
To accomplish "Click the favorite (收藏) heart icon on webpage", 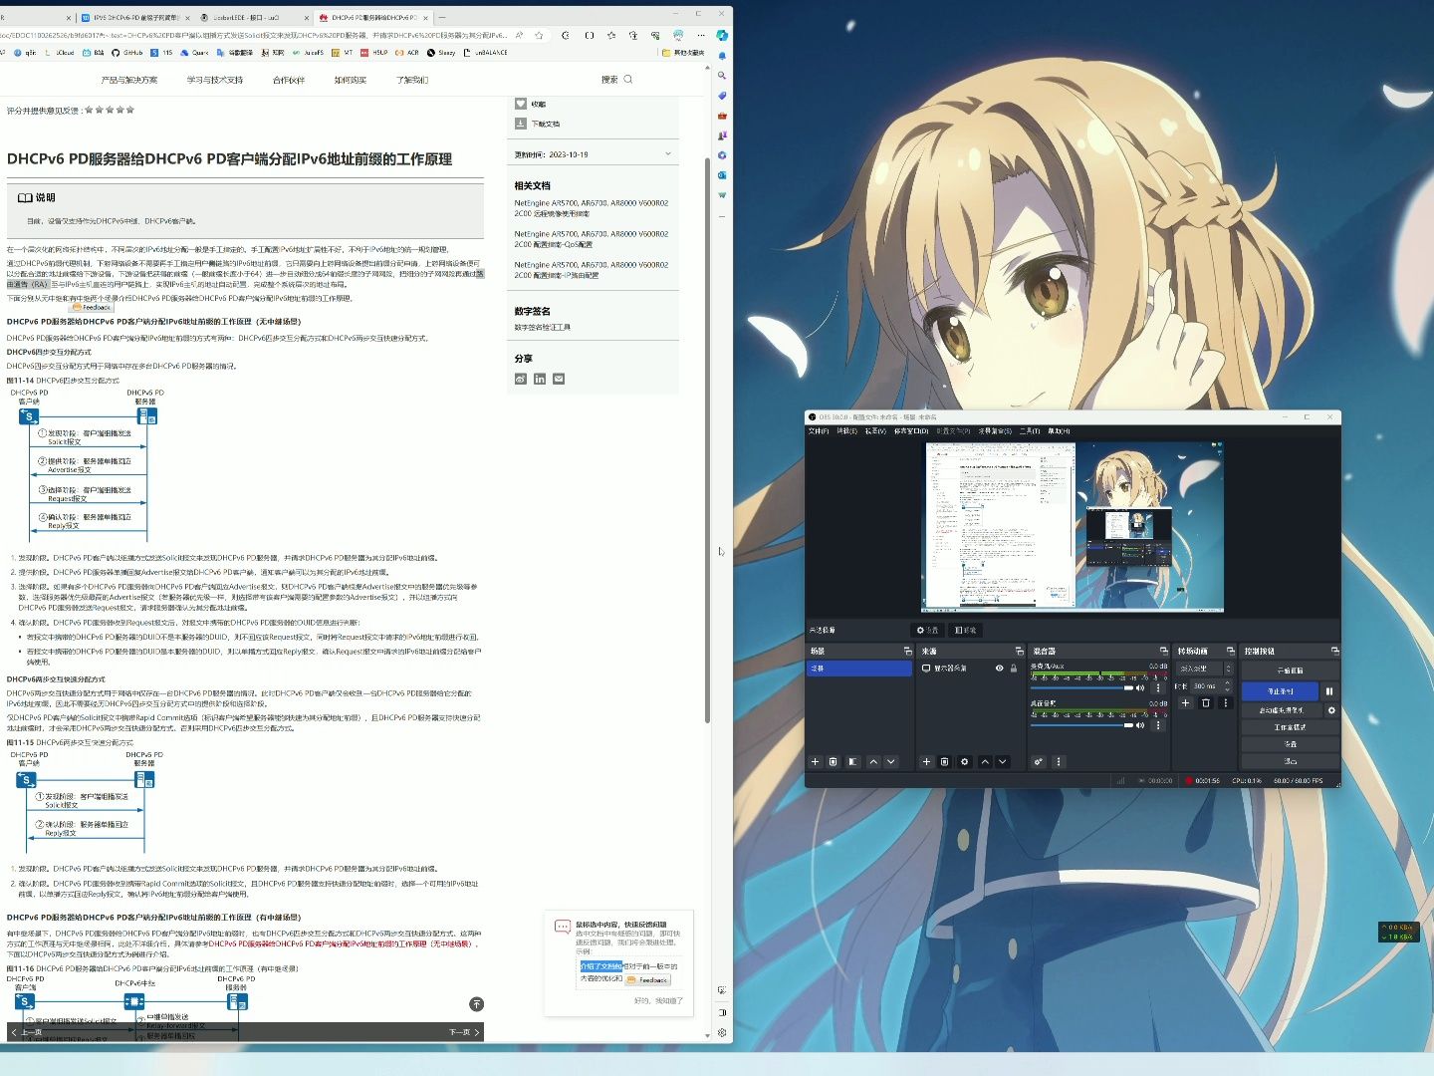I will click(x=520, y=104).
